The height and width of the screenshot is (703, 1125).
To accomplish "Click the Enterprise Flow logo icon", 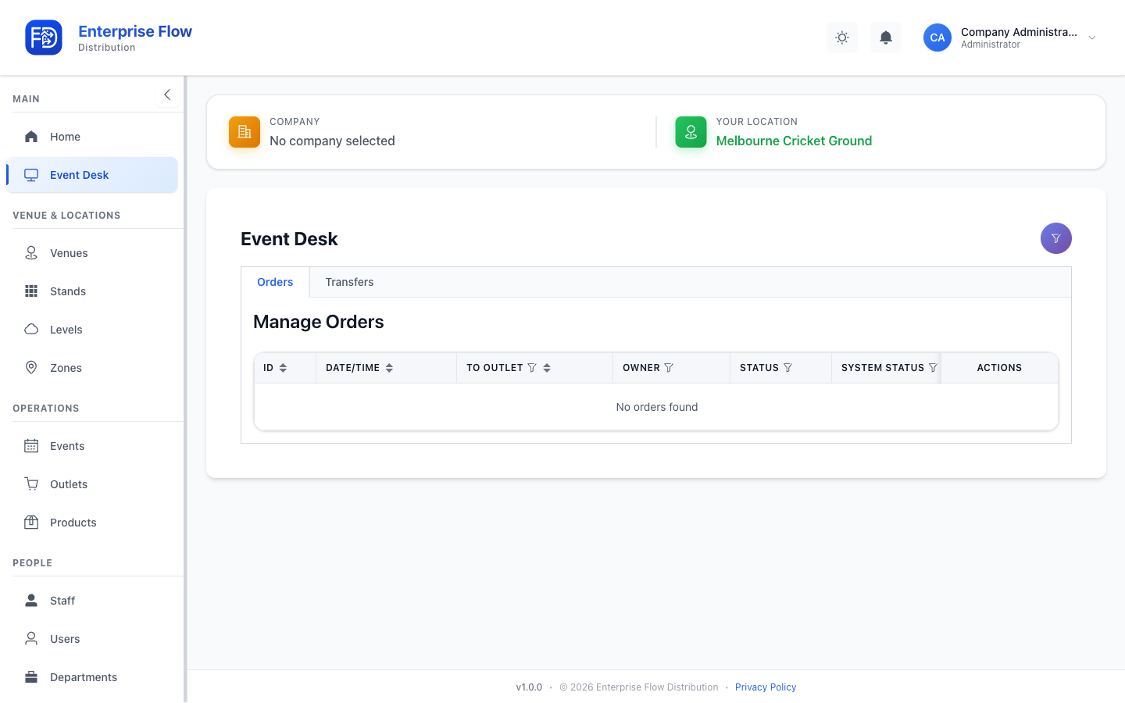I will click(x=44, y=37).
